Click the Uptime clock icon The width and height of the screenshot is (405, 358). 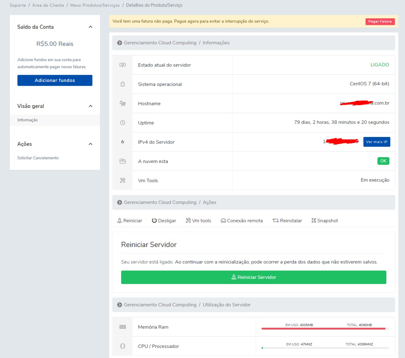tap(122, 123)
